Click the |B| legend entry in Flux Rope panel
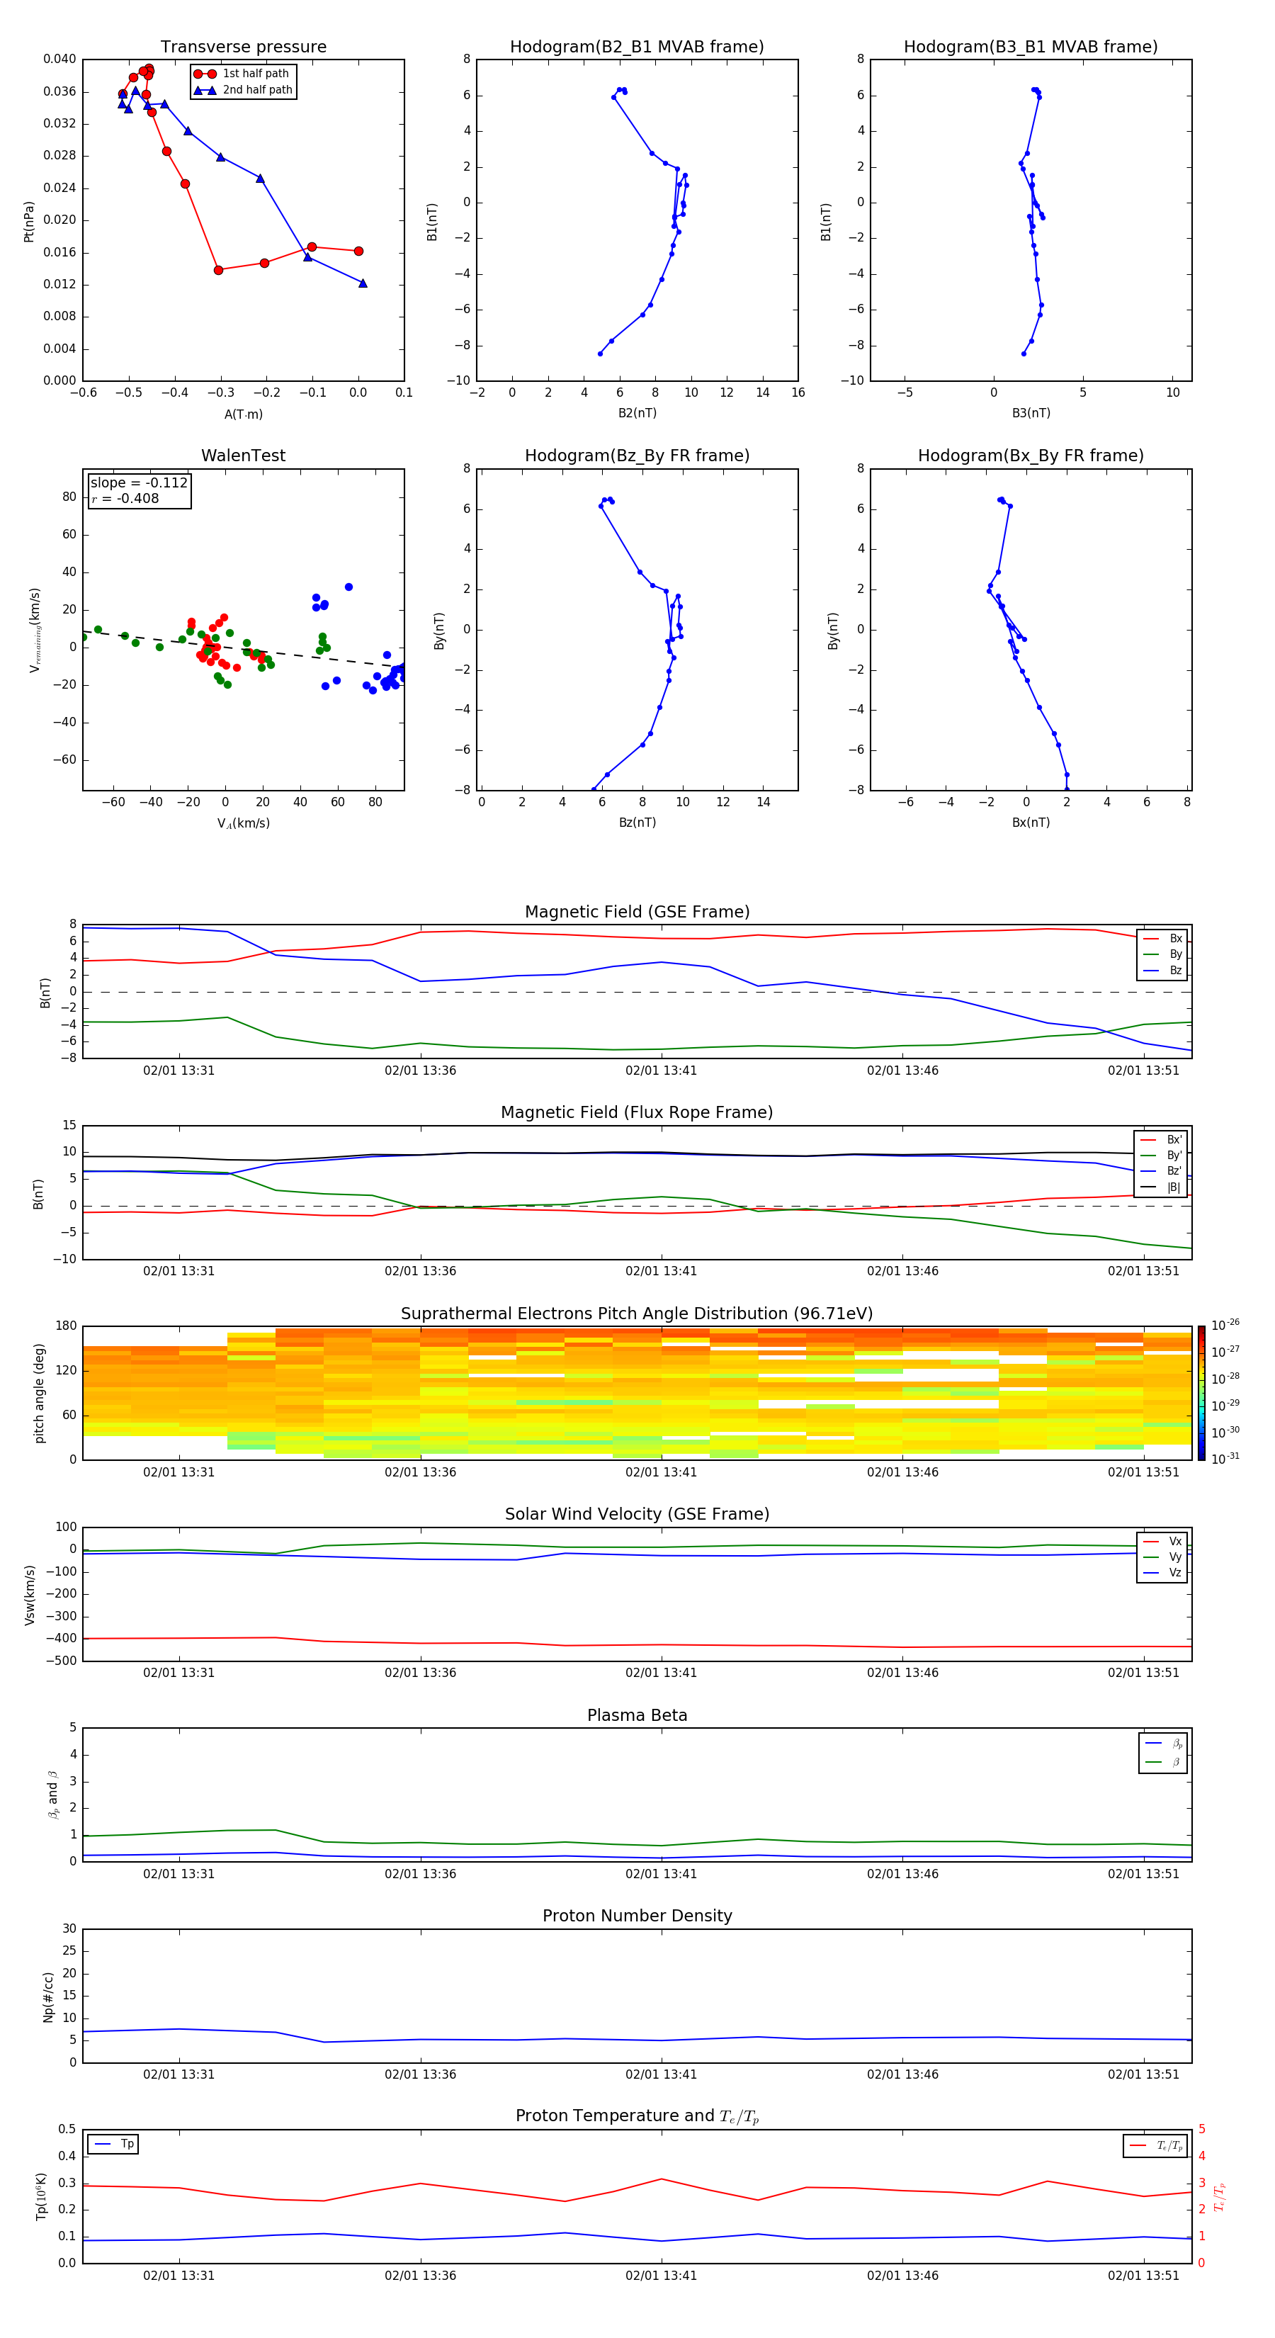Viewport: 1275px width, 2338px height. click(x=1162, y=1187)
